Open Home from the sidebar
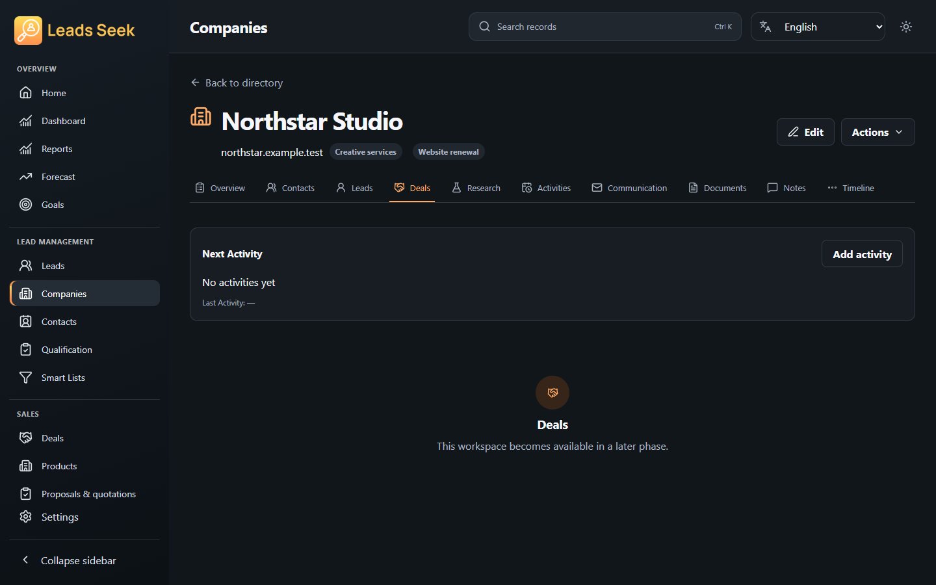This screenshot has width=936, height=585. pos(84,93)
